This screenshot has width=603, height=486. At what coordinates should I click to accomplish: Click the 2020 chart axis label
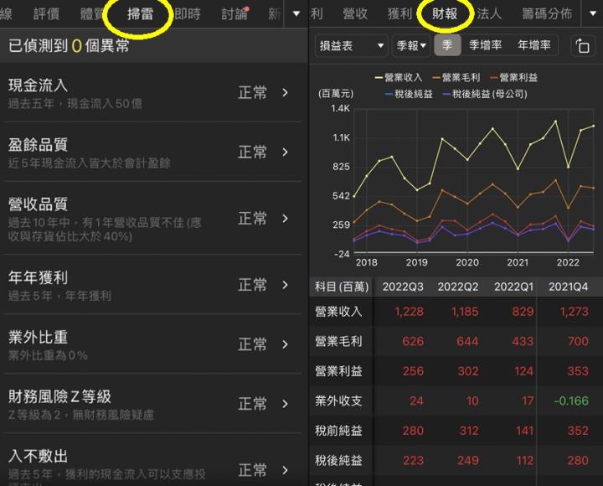coord(466,262)
